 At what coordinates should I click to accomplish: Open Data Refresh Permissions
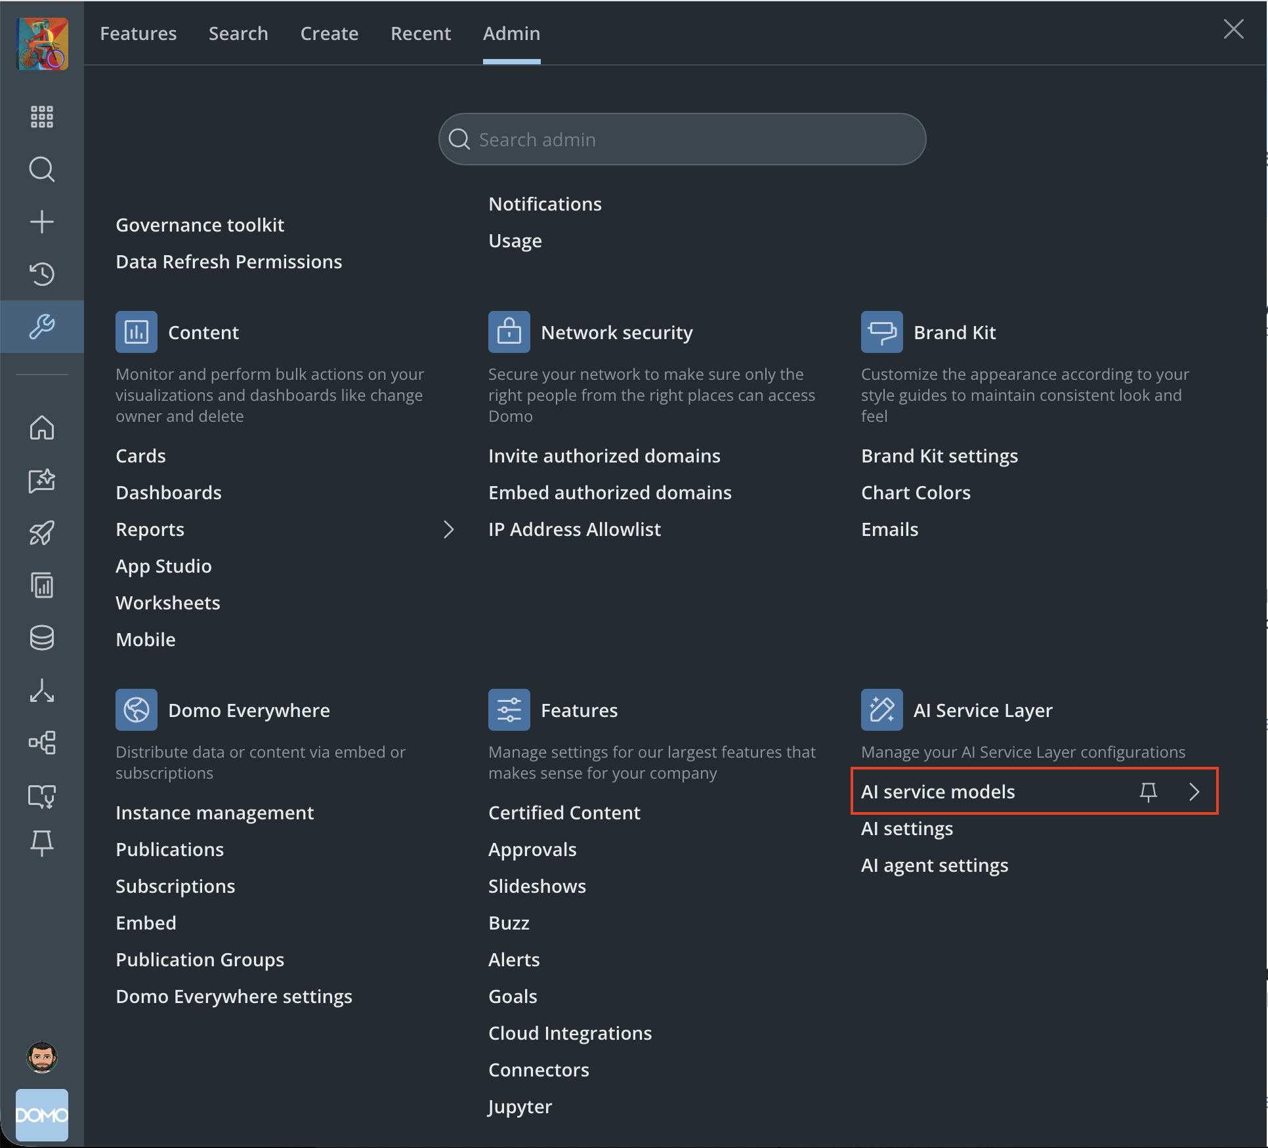click(229, 262)
